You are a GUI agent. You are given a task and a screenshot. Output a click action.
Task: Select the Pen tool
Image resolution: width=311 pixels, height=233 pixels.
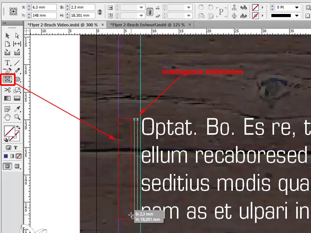7,71
